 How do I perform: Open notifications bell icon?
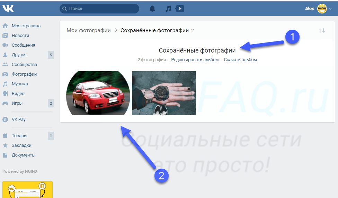click(x=152, y=9)
